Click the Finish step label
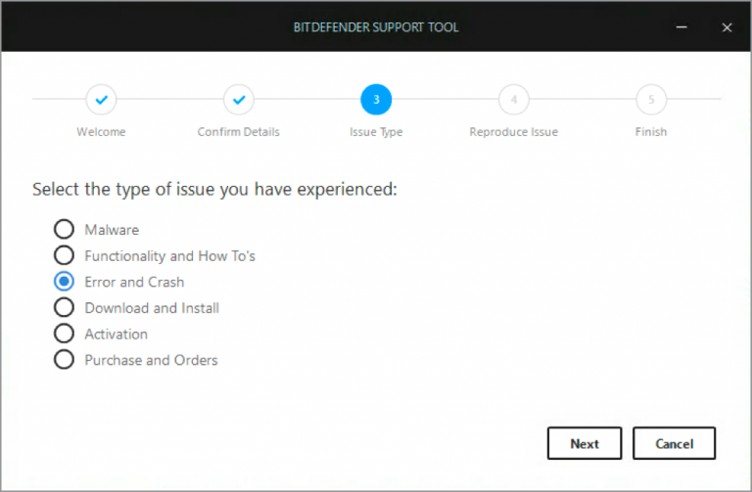Image resolution: width=752 pixels, height=492 pixels. (x=651, y=132)
